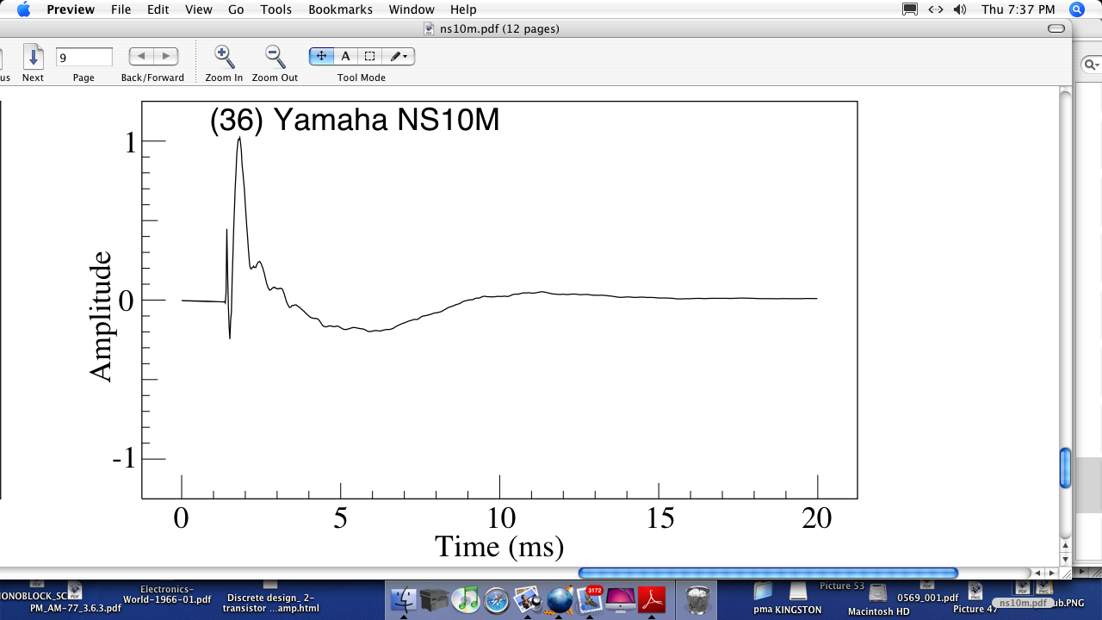Click the chart title (36) Yamaha NS10M
Screen dimensions: 1102x620
(355, 120)
